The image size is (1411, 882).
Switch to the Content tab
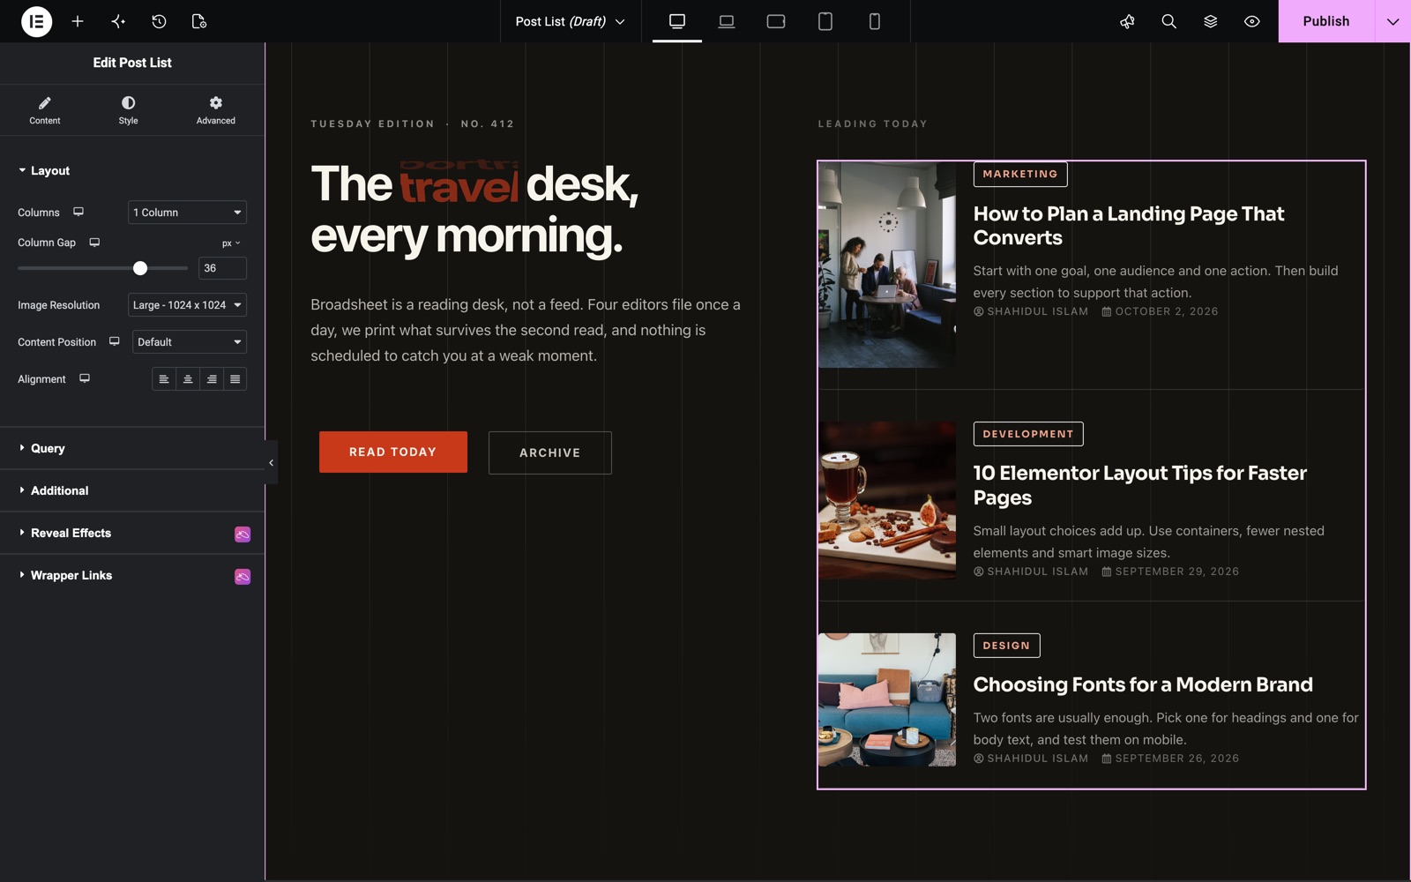click(x=45, y=110)
